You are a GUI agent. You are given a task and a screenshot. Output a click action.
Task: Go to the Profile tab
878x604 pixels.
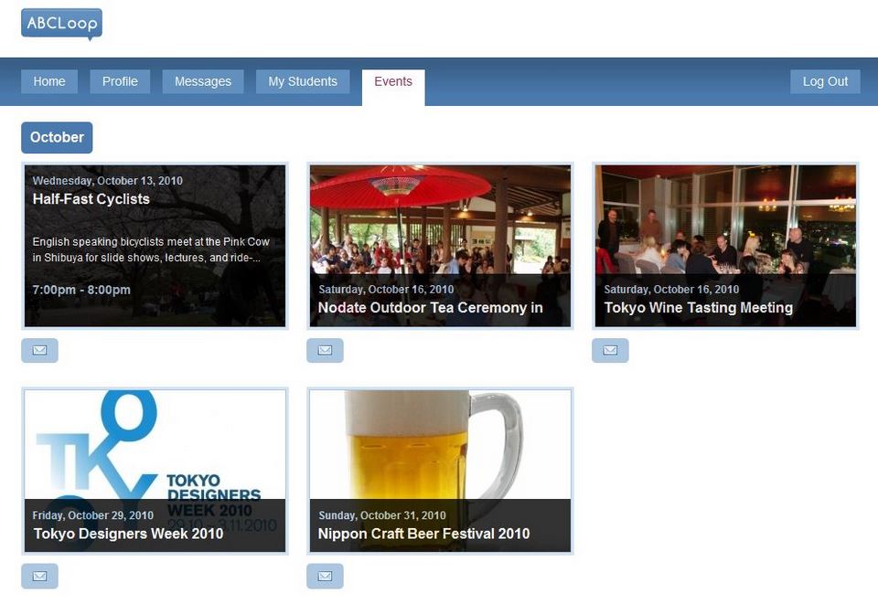[x=120, y=81]
